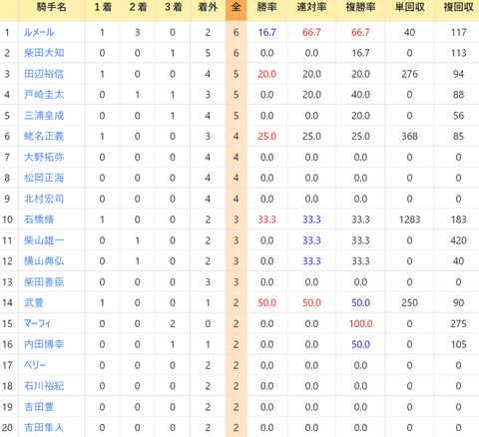Open jockey link 北村宏司

pos(44,199)
